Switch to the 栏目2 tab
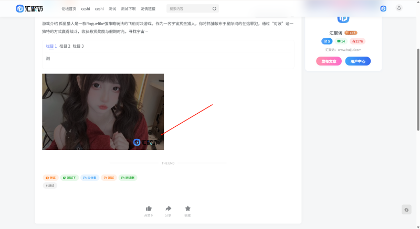Viewport: 420px width, 229px height. pos(65,46)
